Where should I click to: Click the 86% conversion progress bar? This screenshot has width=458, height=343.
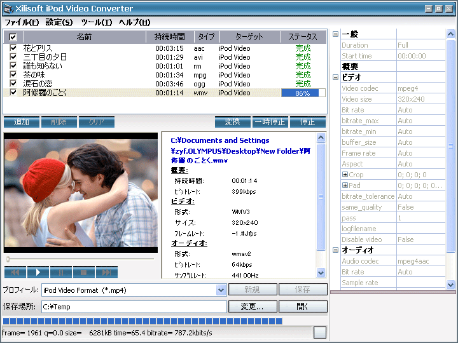pos(303,93)
